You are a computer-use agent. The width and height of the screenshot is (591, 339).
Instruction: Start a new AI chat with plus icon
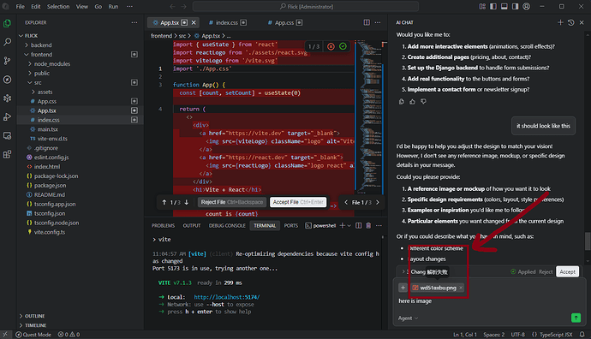tap(560, 22)
